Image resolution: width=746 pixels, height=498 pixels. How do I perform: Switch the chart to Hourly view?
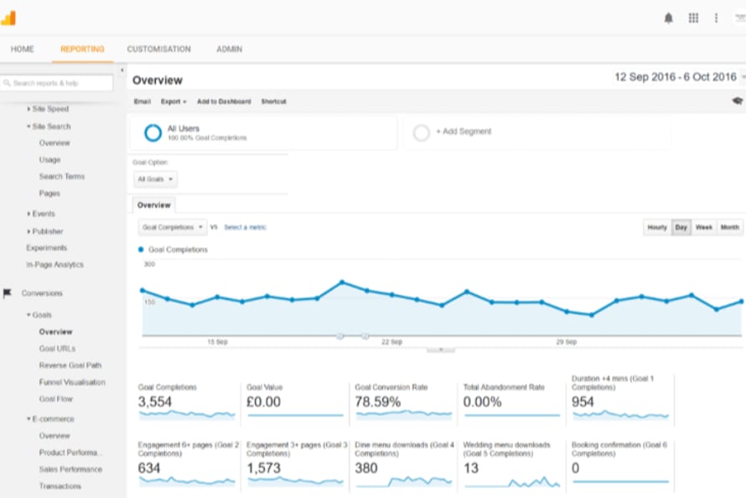(657, 227)
